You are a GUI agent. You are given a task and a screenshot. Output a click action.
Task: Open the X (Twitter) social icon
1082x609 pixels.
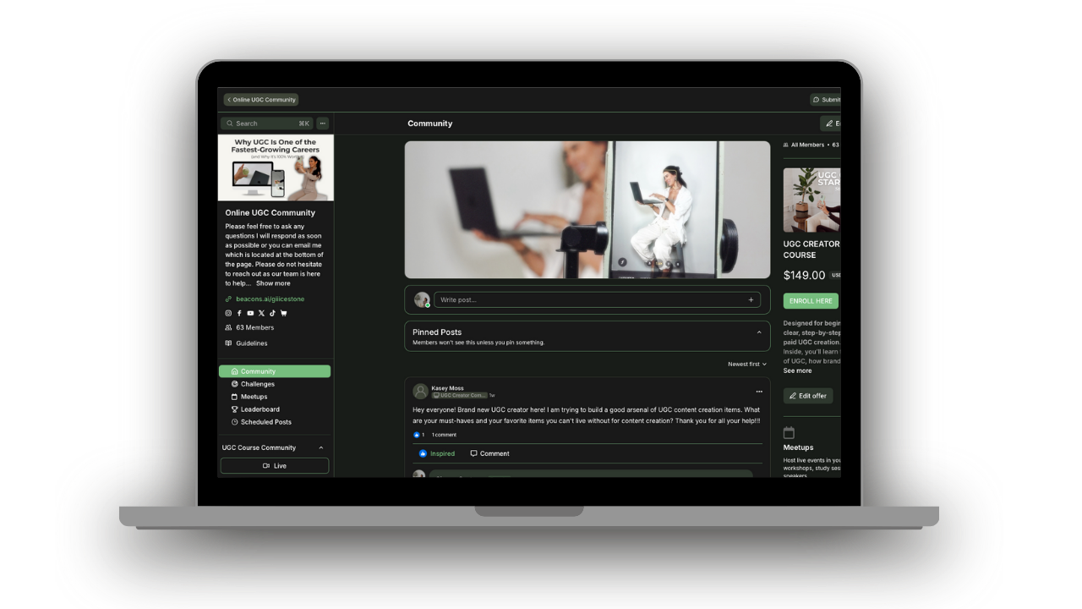[261, 313]
